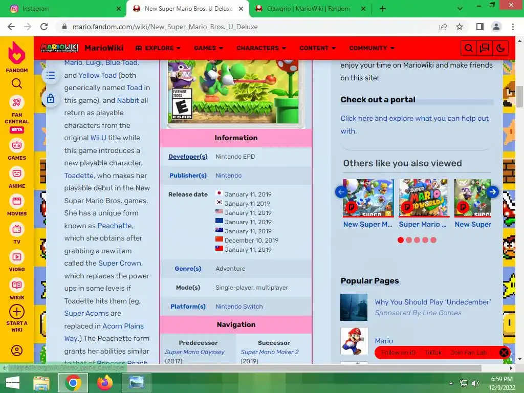Show previous carousel items with left arrow
The image size is (524, 393).
[341, 192]
